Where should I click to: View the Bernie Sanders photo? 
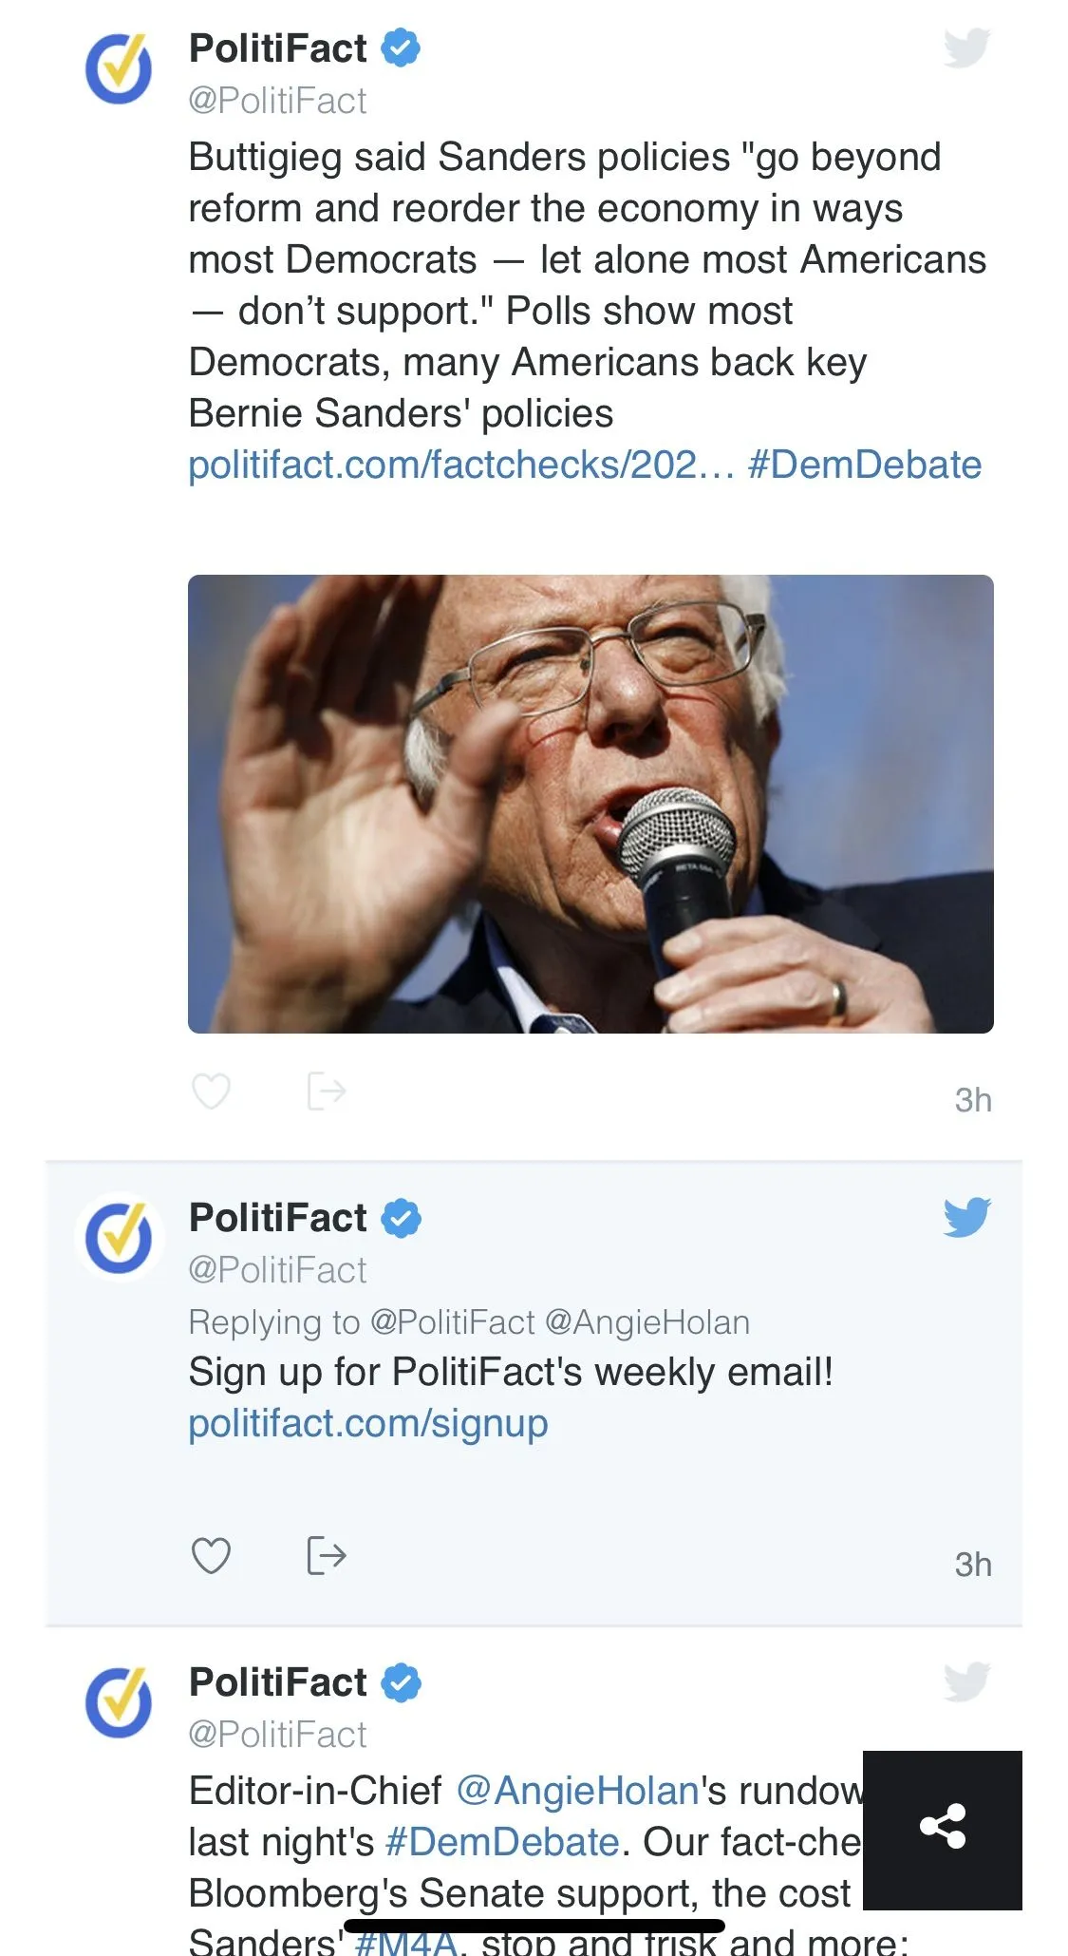(x=590, y=804)
